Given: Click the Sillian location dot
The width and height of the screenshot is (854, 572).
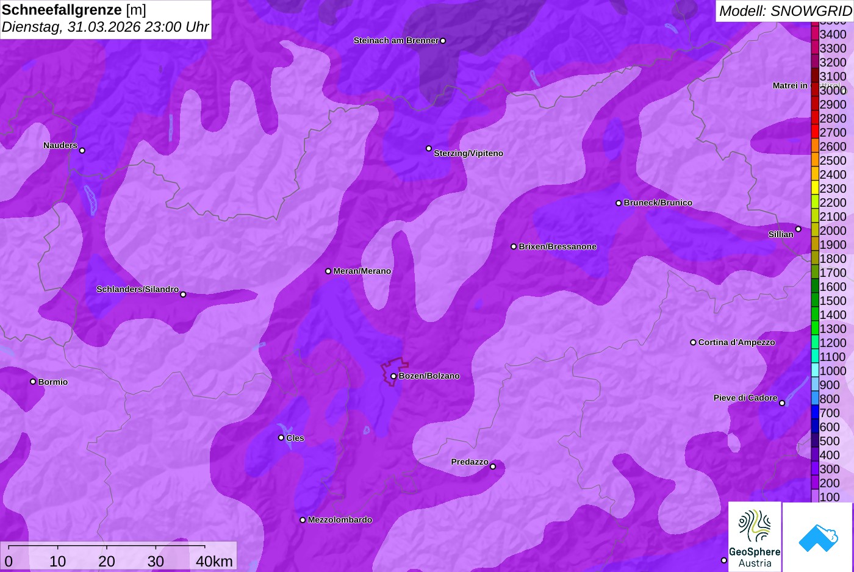Looking at the screenshot, I should [x=798, y=229].
